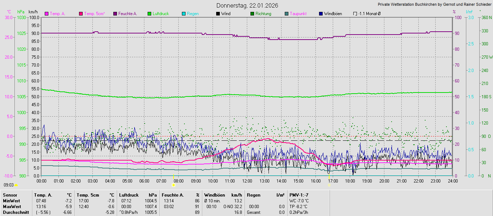Click the yellow sunrise marker near 08:00
This screenshot has height=216, width=493.
(174, 185)
